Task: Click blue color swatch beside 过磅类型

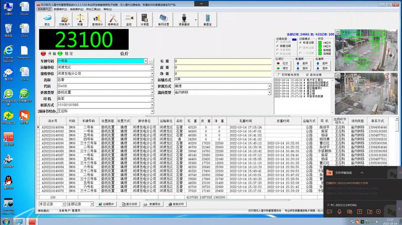Action: 294,40
